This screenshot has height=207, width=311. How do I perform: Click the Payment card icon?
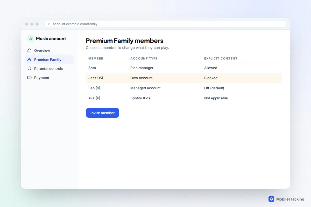pos(29,78)
